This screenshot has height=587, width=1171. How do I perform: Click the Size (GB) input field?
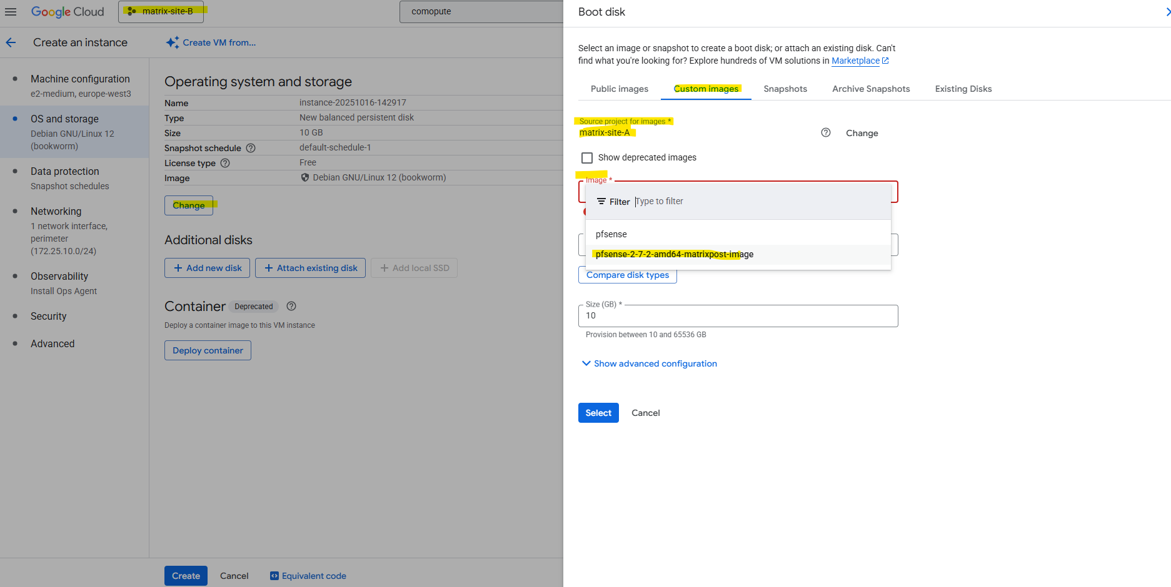tap(738, 316)
